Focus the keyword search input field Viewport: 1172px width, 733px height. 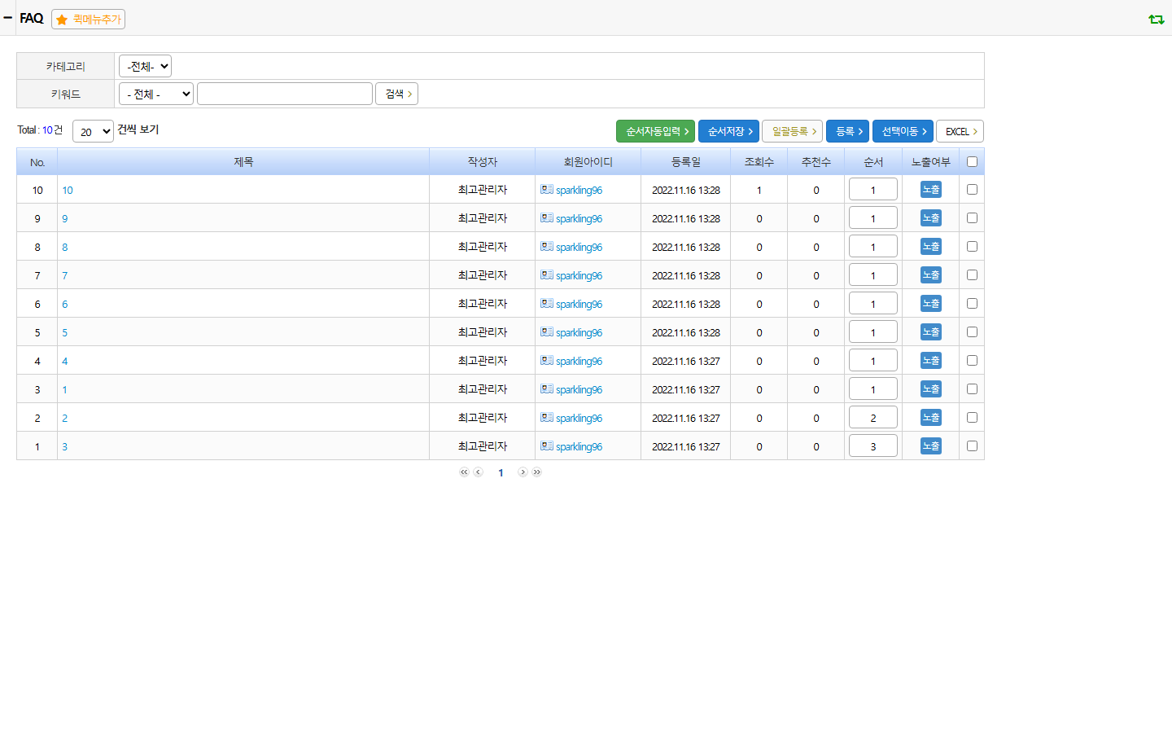[285, 94]
